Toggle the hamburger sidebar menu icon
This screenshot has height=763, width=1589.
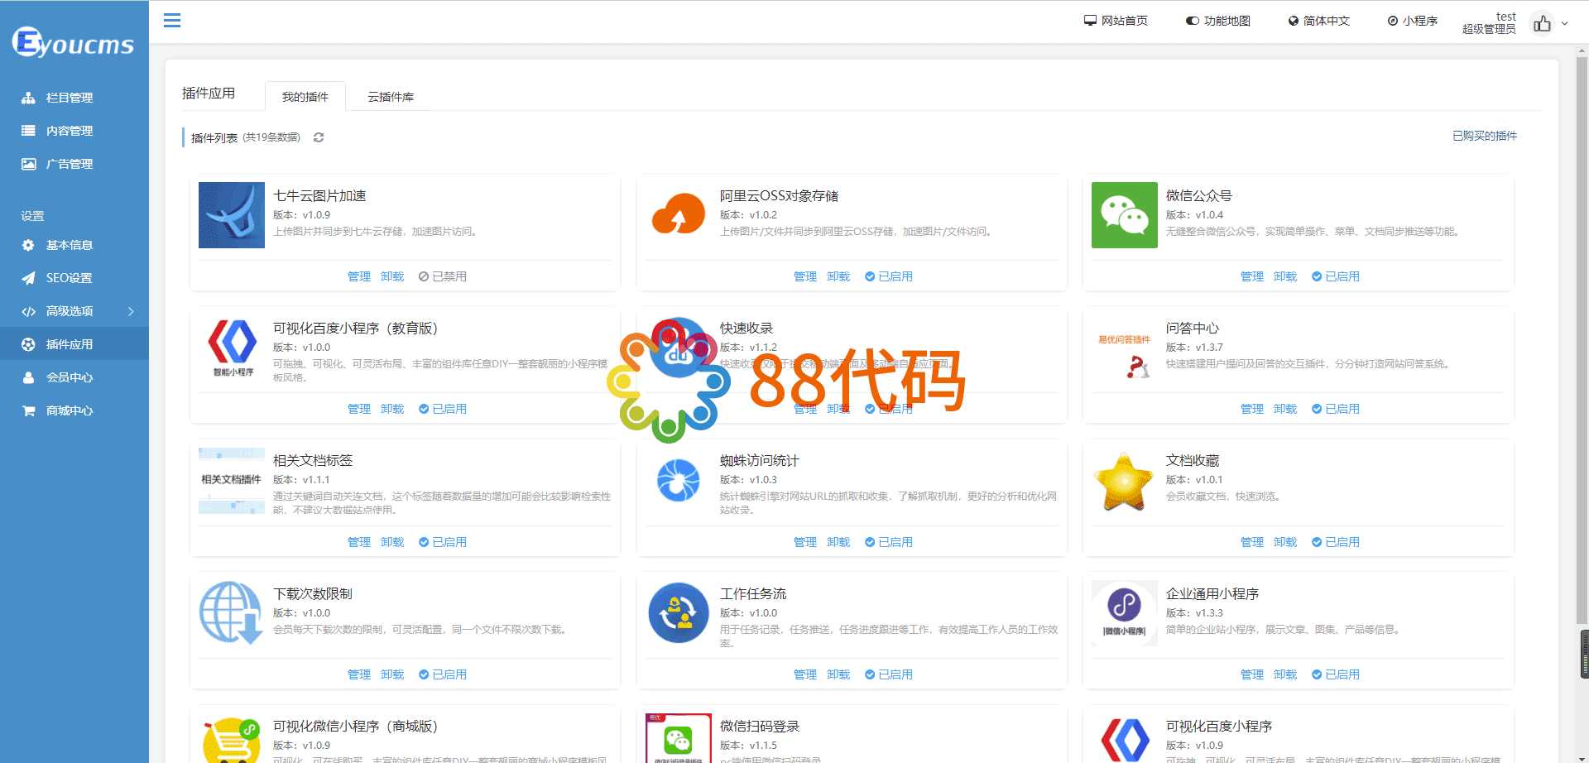(x=172, y=21)
